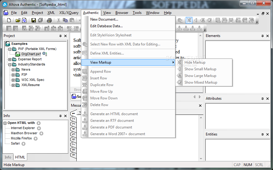Click the settings icon beside OrgChart.pxf
This screenshot has height=170, width=273.
pos(45,54)
